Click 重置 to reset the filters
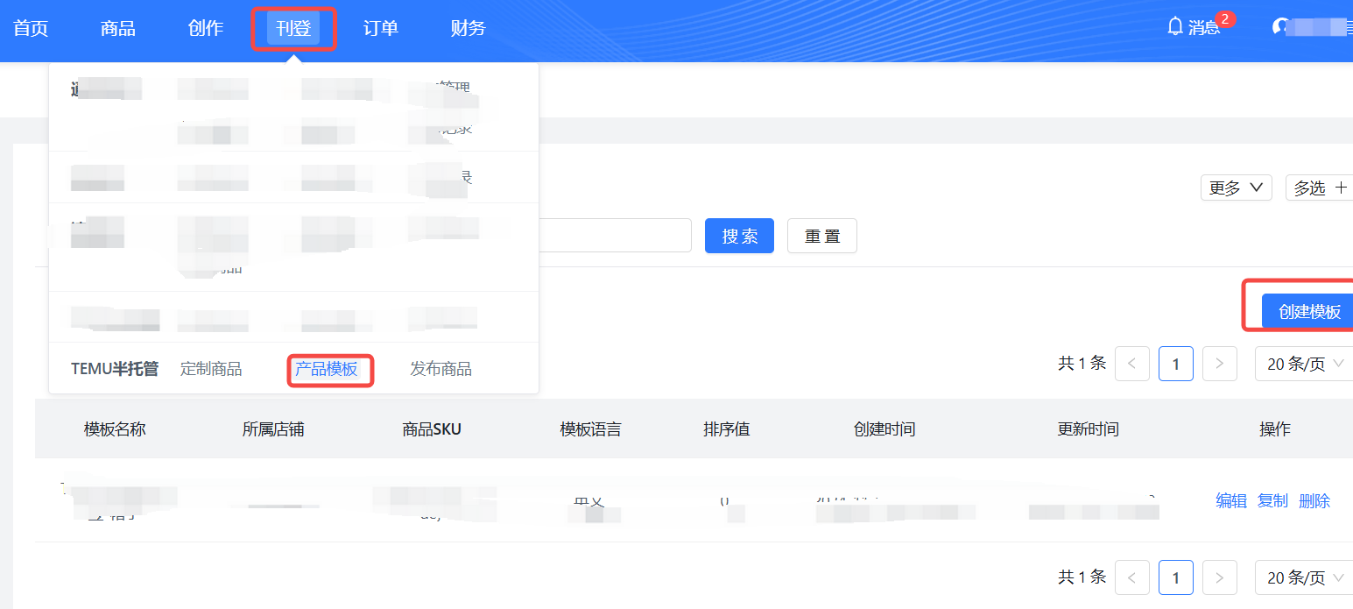This screenshot has height=609, width=1353. [x=821, y=235]
